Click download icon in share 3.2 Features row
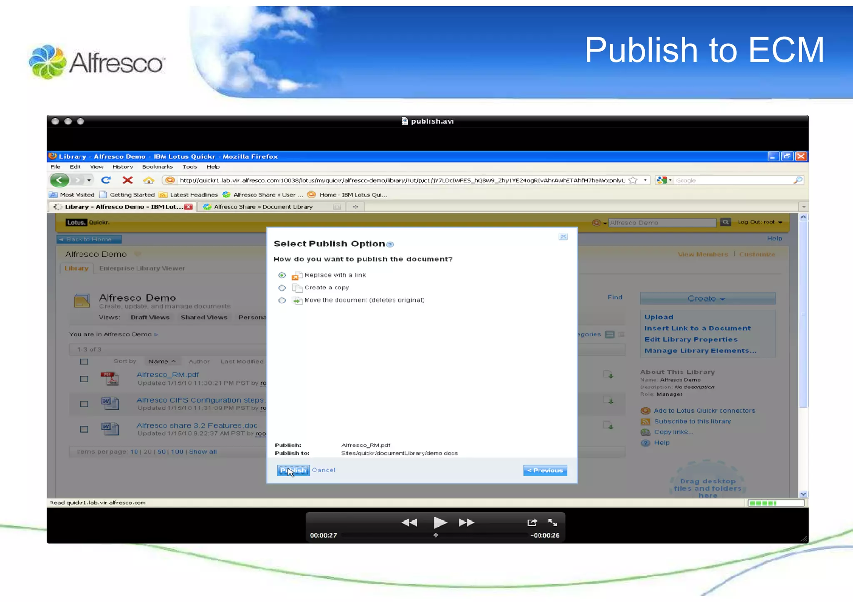Image resolution: width=853 pixels, height=602 pixels. tap(608, 425)
